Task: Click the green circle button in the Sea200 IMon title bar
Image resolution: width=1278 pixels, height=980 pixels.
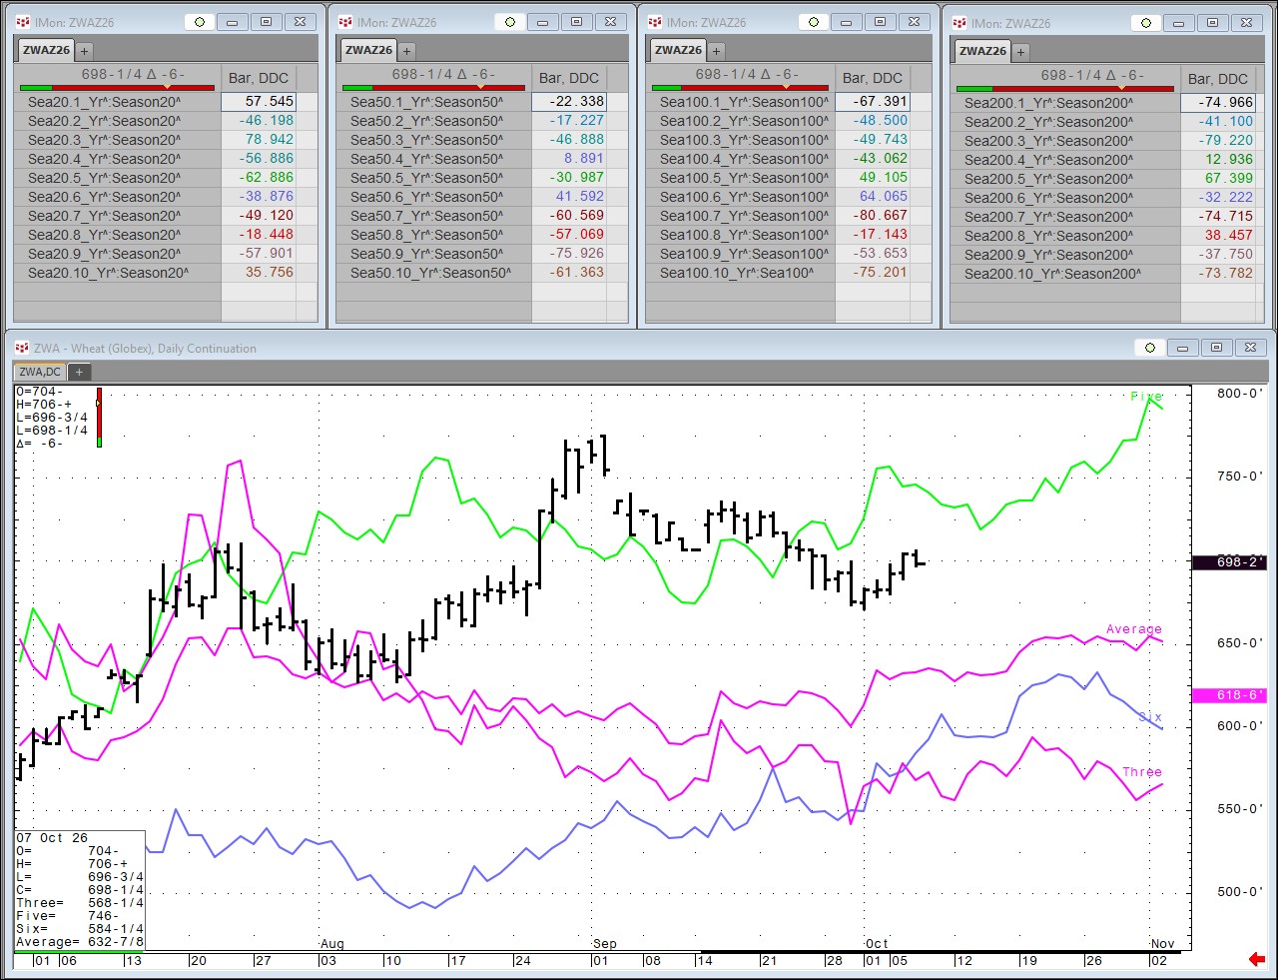Action: [1146, 23]
